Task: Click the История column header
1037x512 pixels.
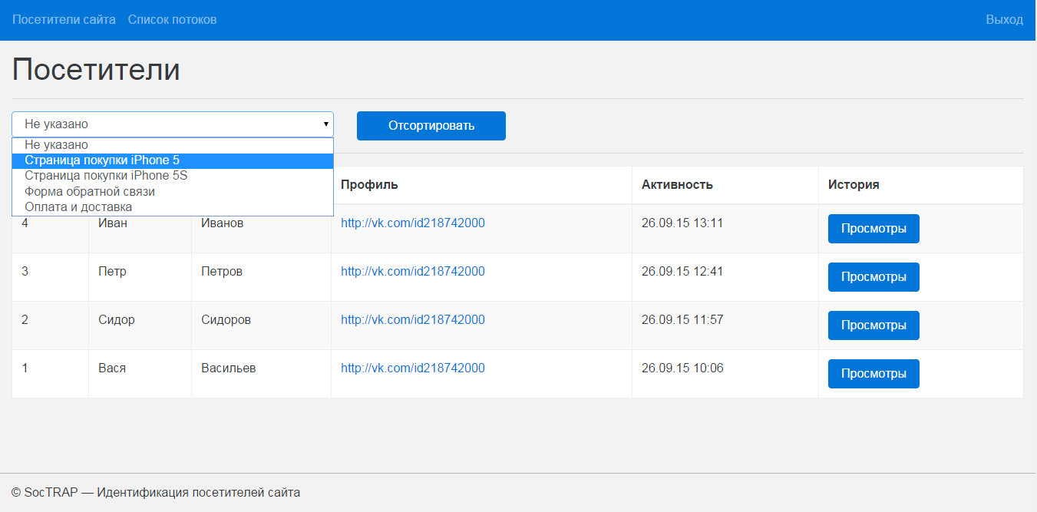Action: 854,185
